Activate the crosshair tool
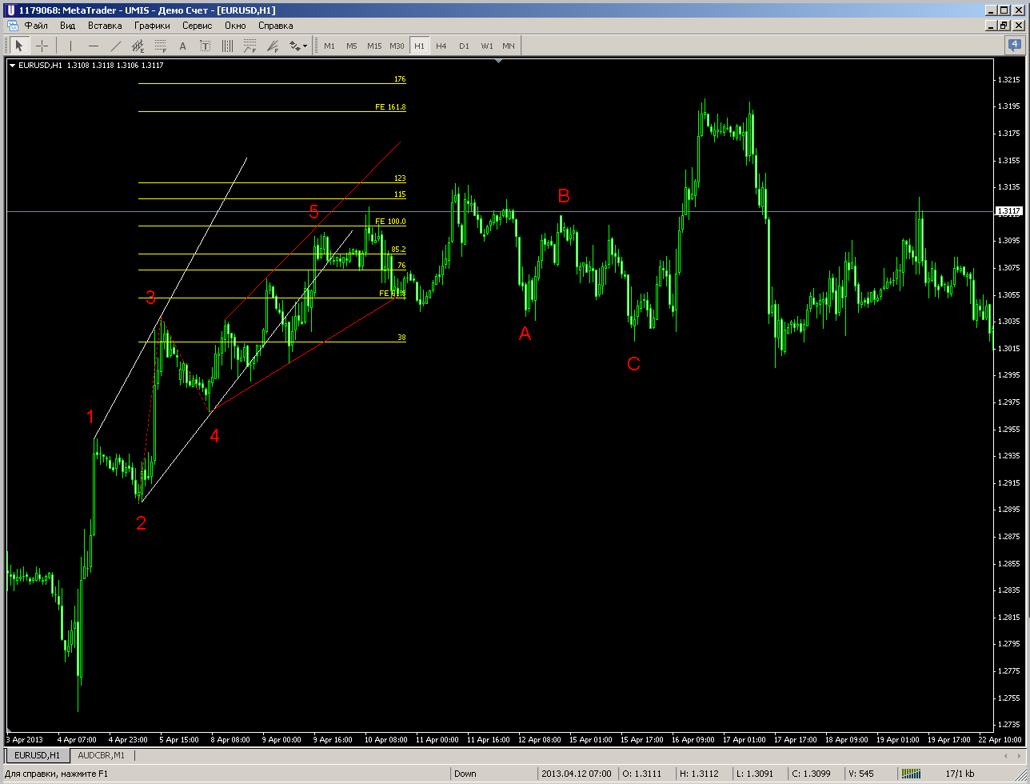Screen dimensions: 1030x784 point(42,46)
